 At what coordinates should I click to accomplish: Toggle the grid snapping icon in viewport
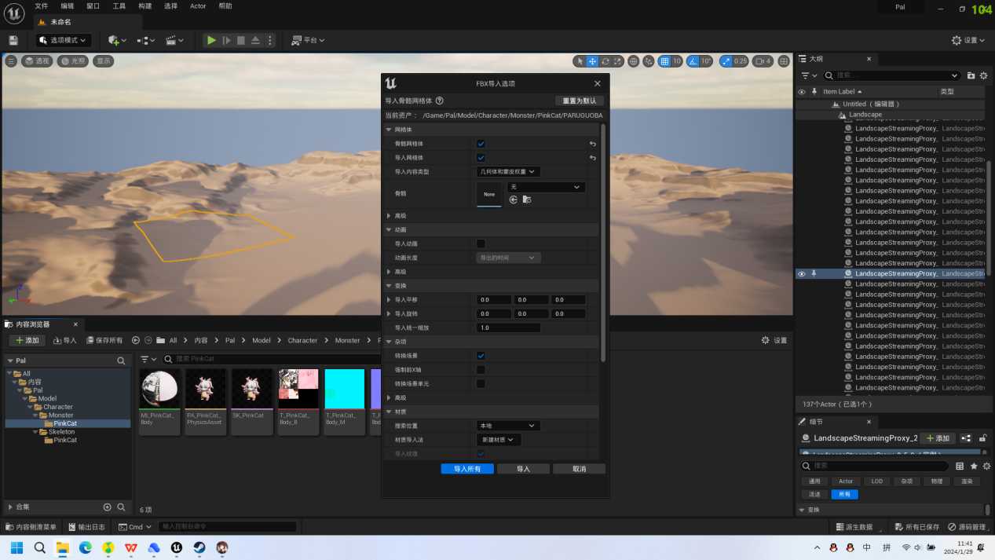[x=664, y=61]
